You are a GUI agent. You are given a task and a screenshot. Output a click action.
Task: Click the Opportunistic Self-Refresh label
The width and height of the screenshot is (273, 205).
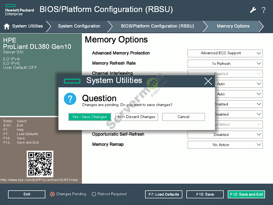pos(118,134)
